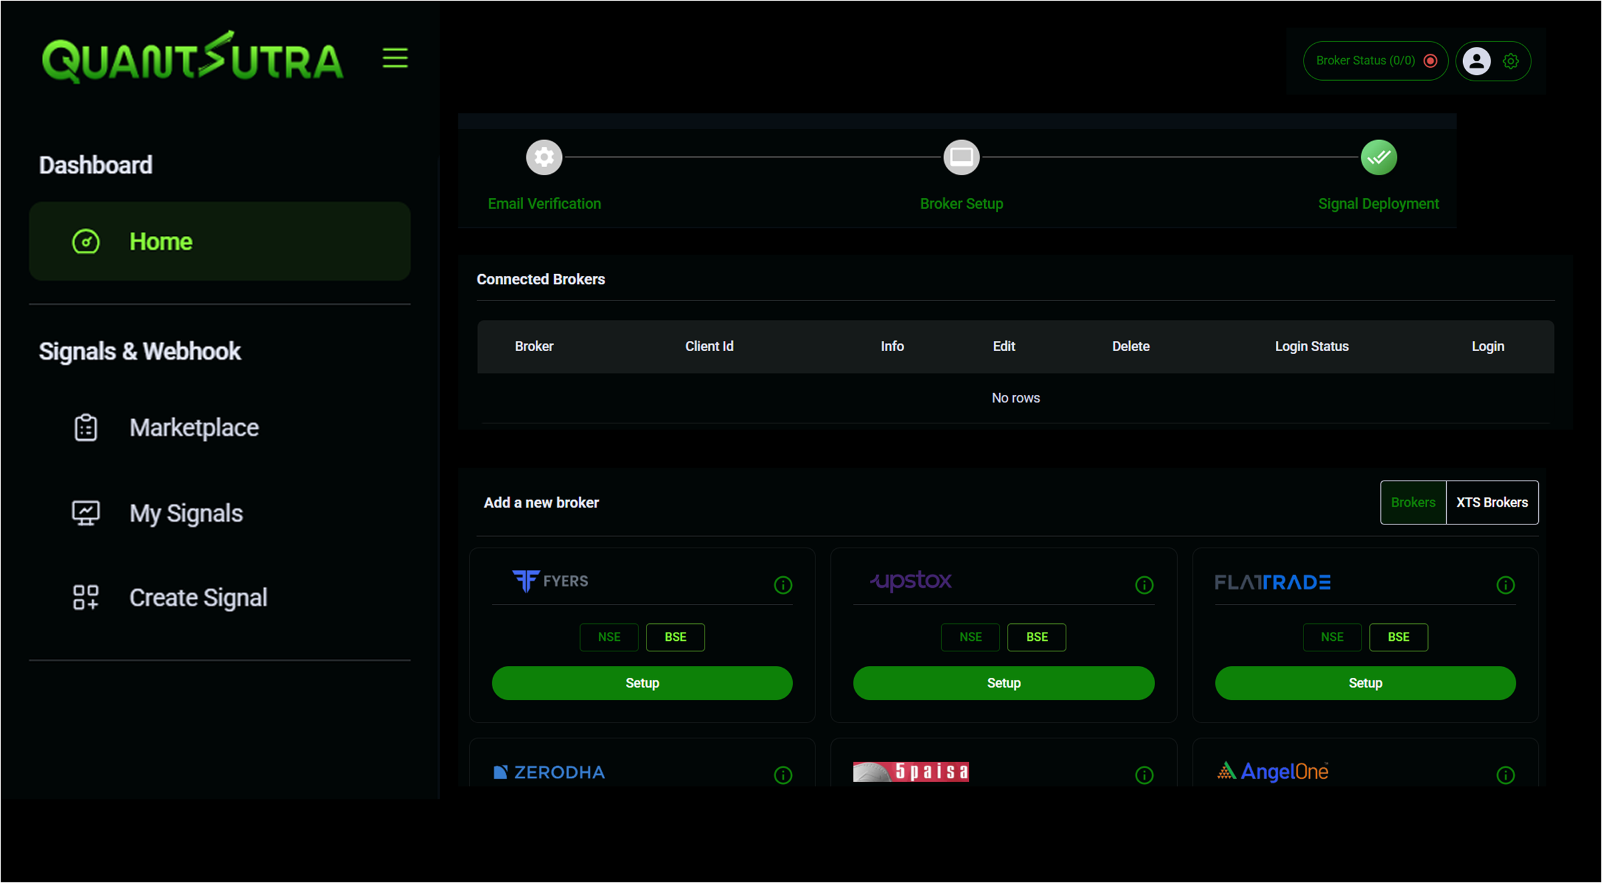This screenshot has height=883, width=1602.
Task: Click the Broker column header
Action: point(534,346)
